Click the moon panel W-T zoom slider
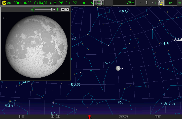 point(52,9)
